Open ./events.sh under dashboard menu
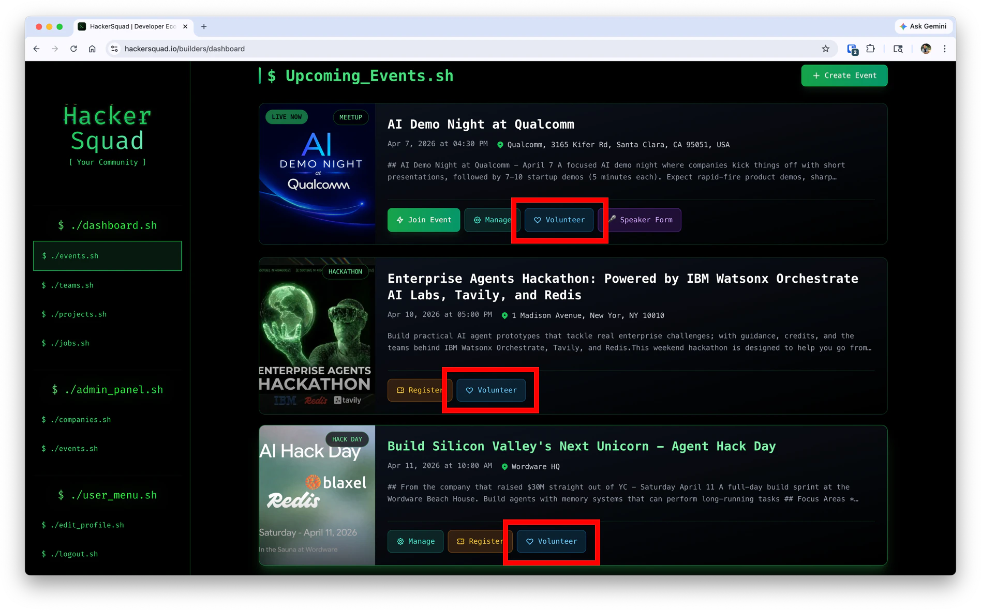Image resolution: width=981 pixels, height=610 pixels. 107,256
